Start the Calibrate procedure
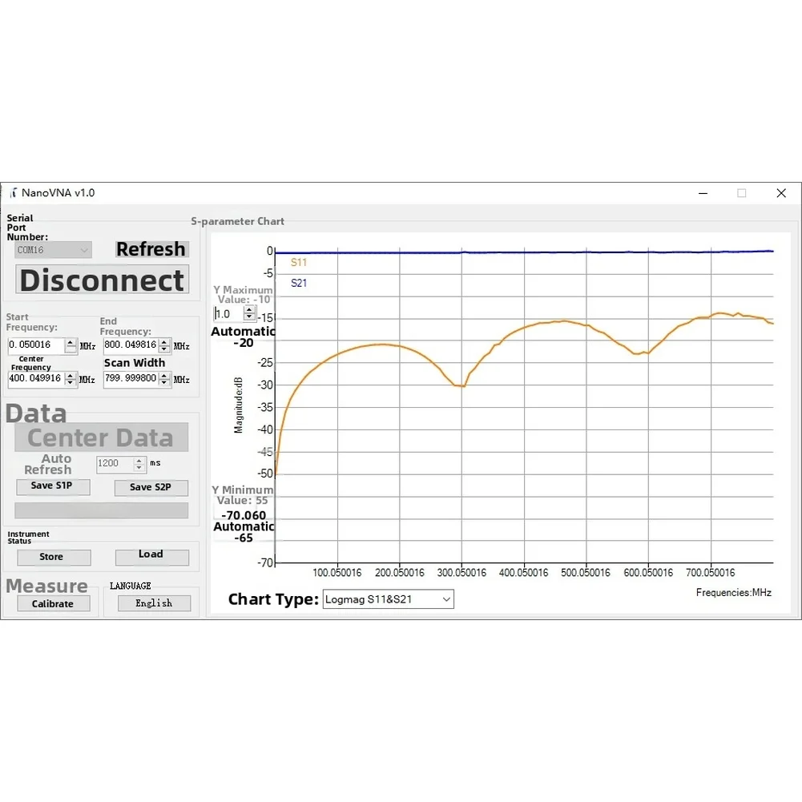The image size is (802, 802). [53, 604]
